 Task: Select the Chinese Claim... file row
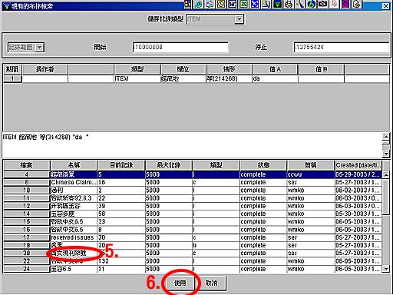click(x=193, y=182)
